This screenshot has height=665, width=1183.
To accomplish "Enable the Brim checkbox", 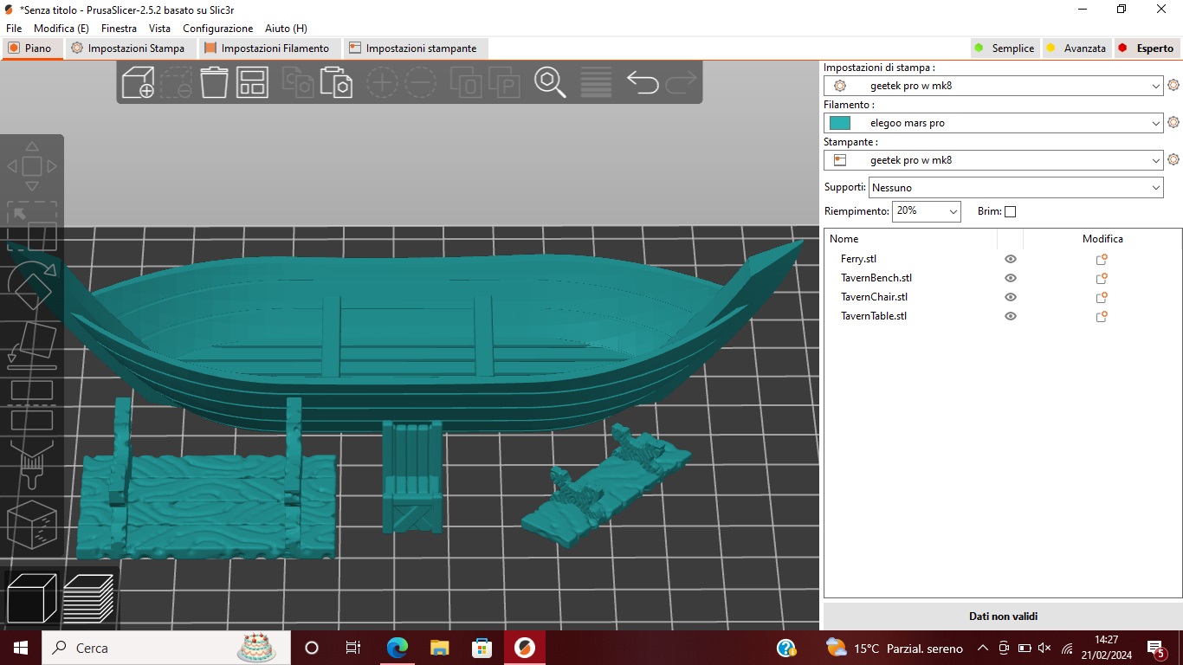I will click(x=1010, y=211).
